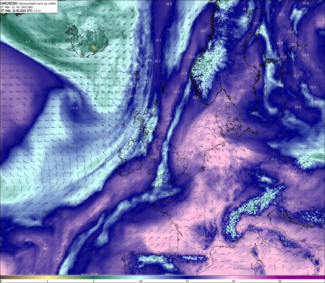Click the 18.8 value at the top
The image size is (325, 283).
coord(169,4)
